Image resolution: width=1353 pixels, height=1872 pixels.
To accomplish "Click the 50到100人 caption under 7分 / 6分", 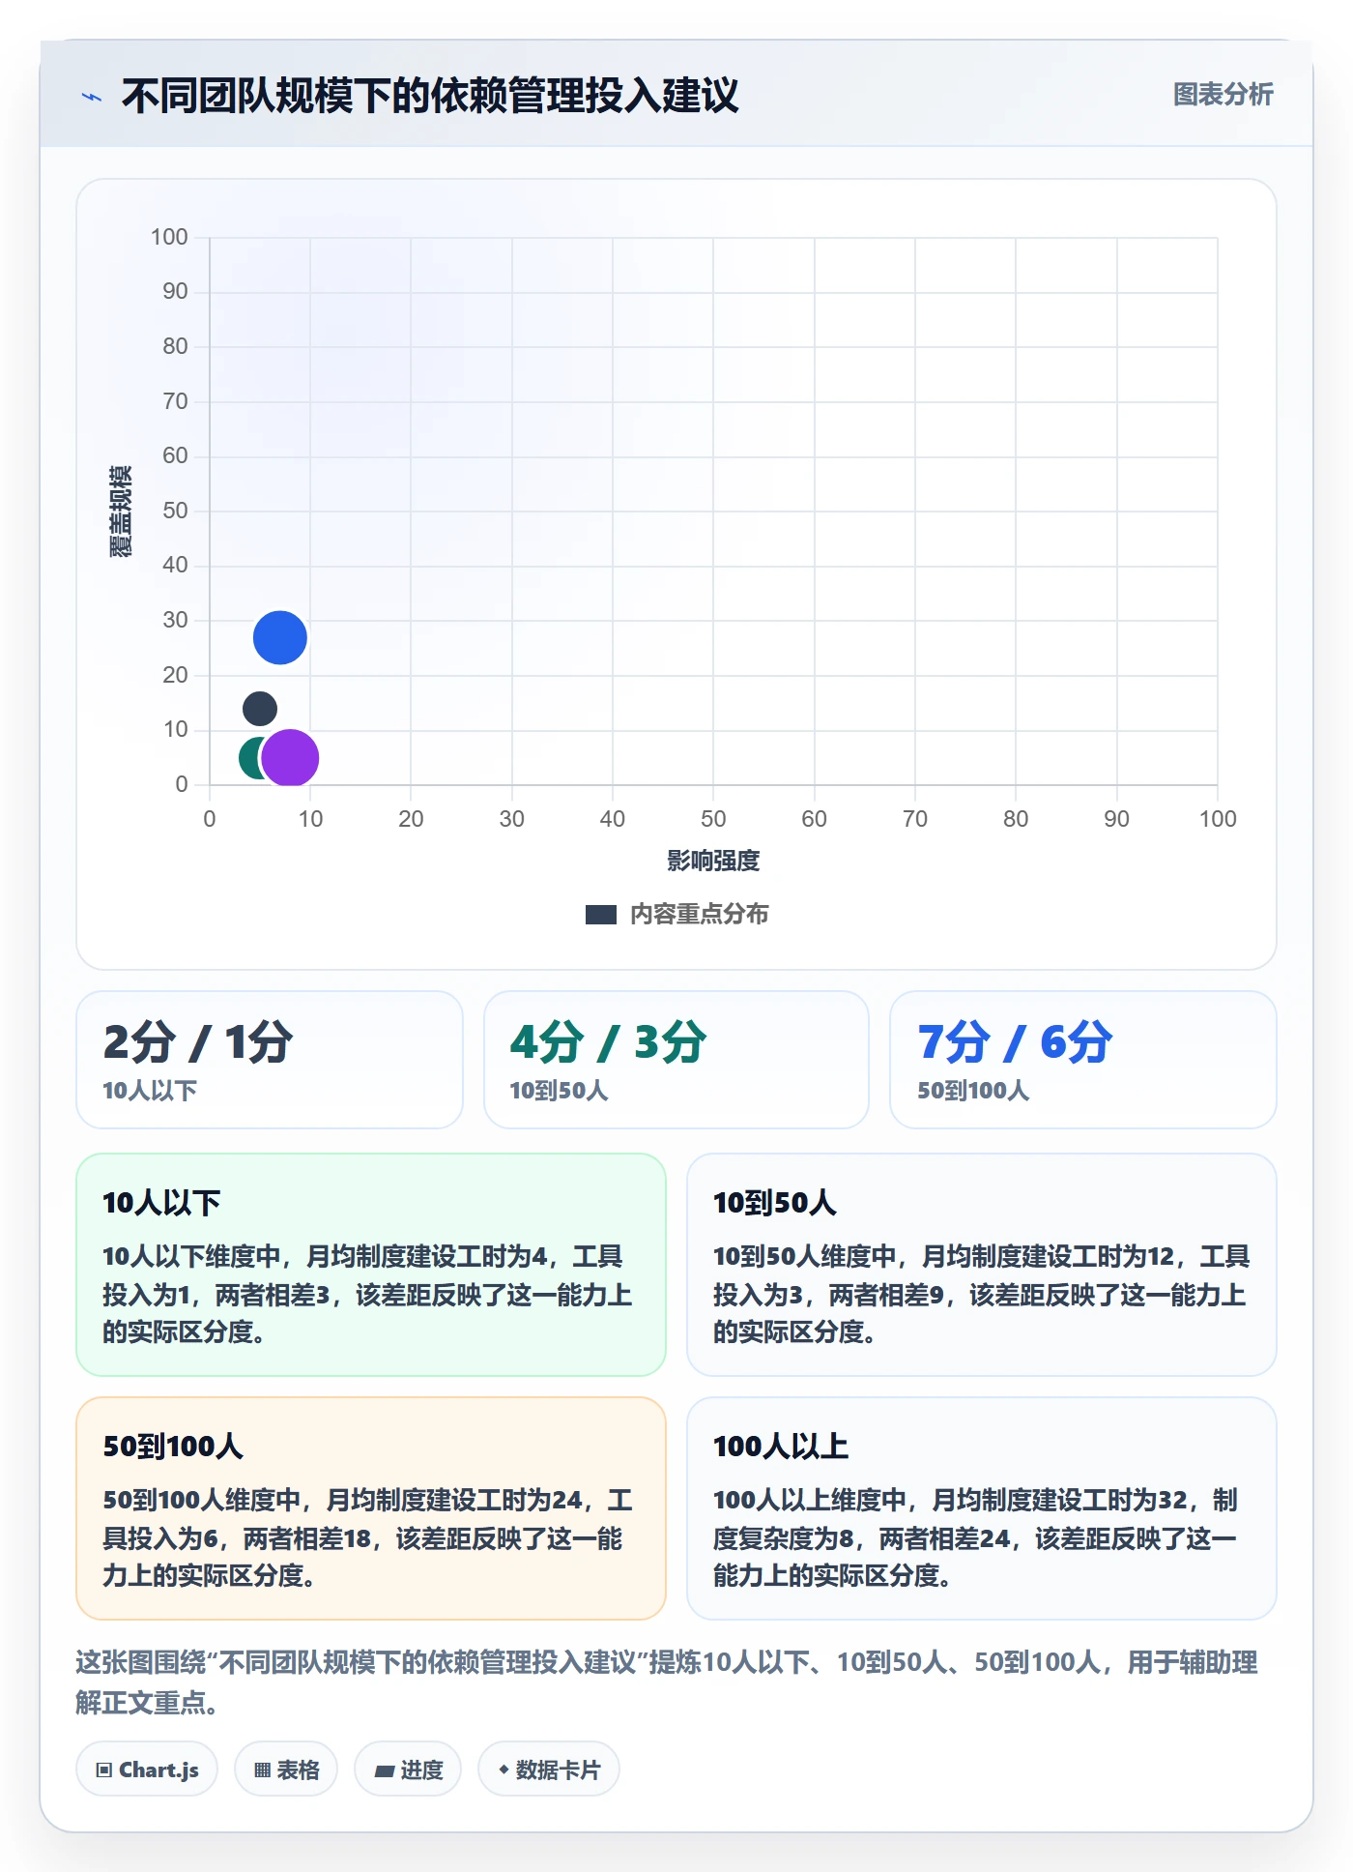I will click(x=973, y=1091).
